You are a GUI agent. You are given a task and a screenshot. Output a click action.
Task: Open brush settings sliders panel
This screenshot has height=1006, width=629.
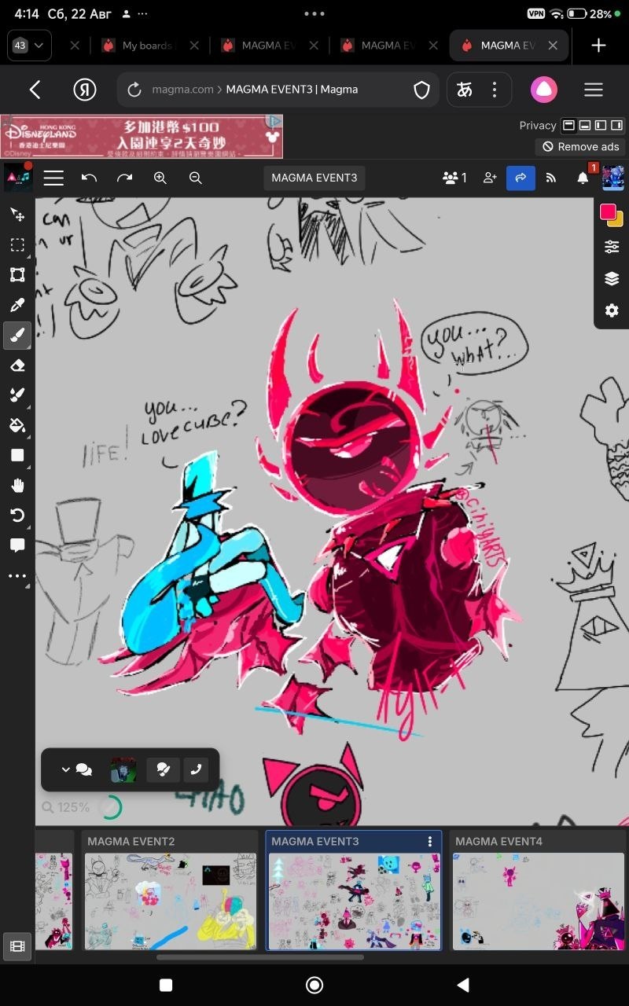[612, 247]
